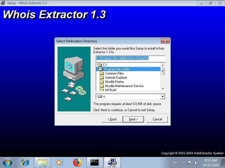Choose the Internet Explorer folder
The height and width of the screenshot is (168, 225).
click(128, 78)
